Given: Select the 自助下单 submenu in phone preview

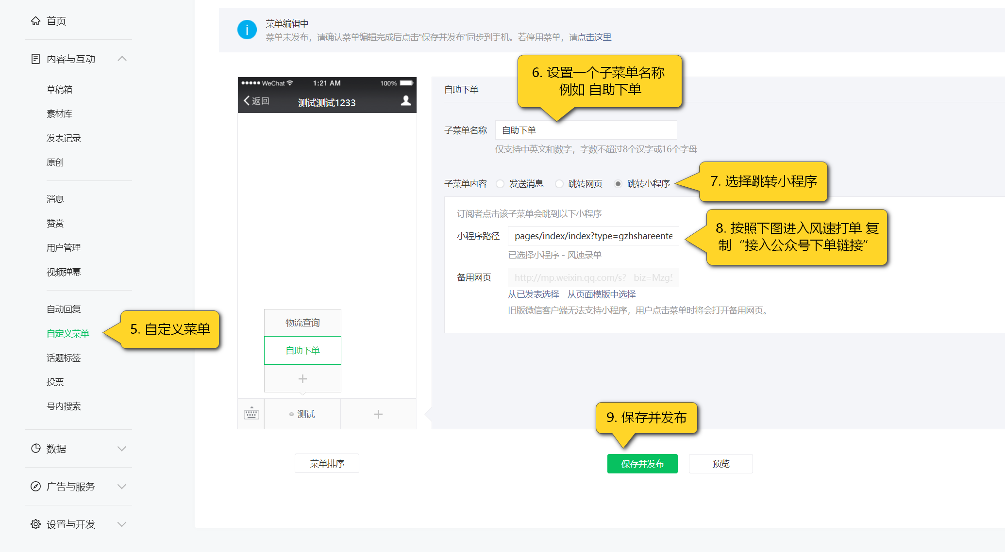Looking at the screenshot, I should tap(302, 350).
